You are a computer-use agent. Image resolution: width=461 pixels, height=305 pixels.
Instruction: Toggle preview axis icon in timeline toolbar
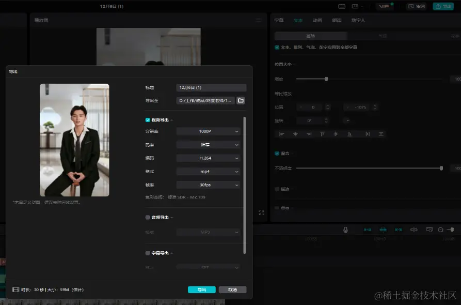coord(414,230)
